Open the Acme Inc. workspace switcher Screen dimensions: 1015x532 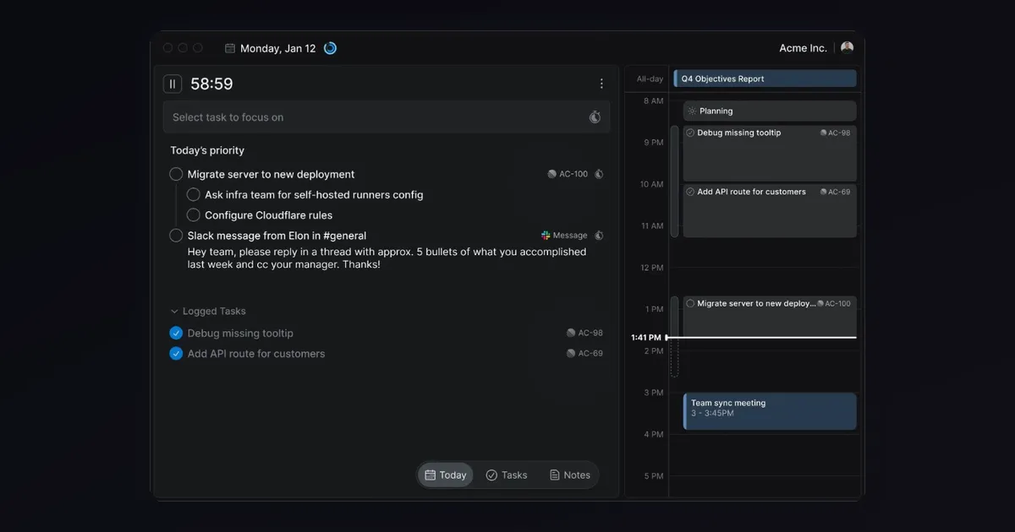pos(803,48)
